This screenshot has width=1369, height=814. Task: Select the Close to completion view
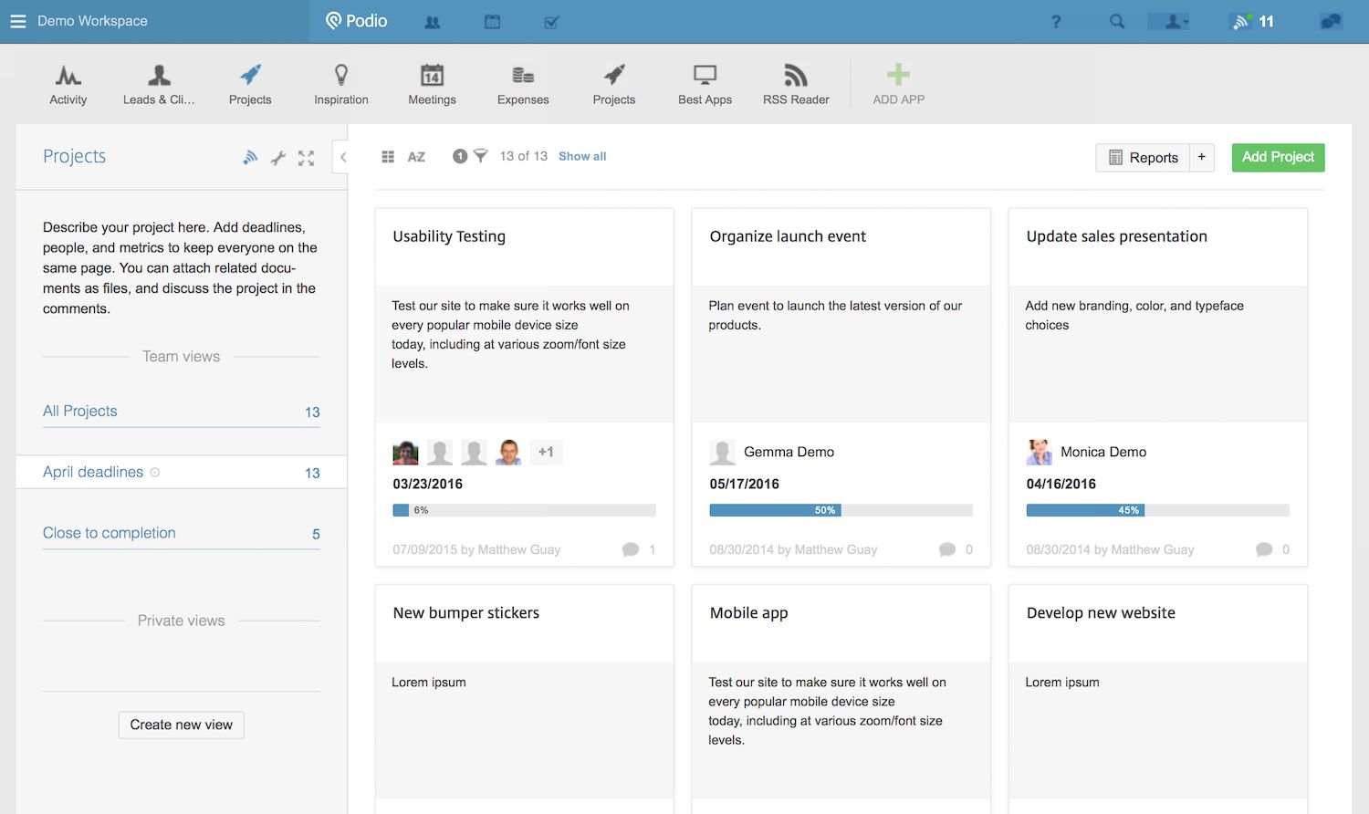click(x=110, y=533)
